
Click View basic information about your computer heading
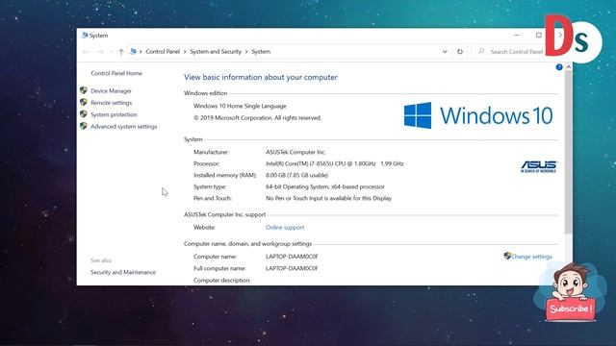coord(261,77)
